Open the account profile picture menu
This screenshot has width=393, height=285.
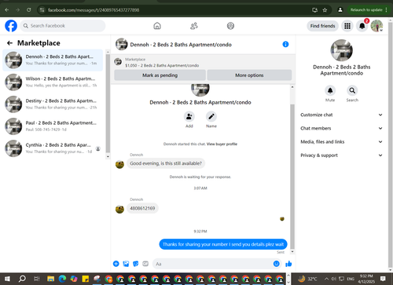pos(376,26)
